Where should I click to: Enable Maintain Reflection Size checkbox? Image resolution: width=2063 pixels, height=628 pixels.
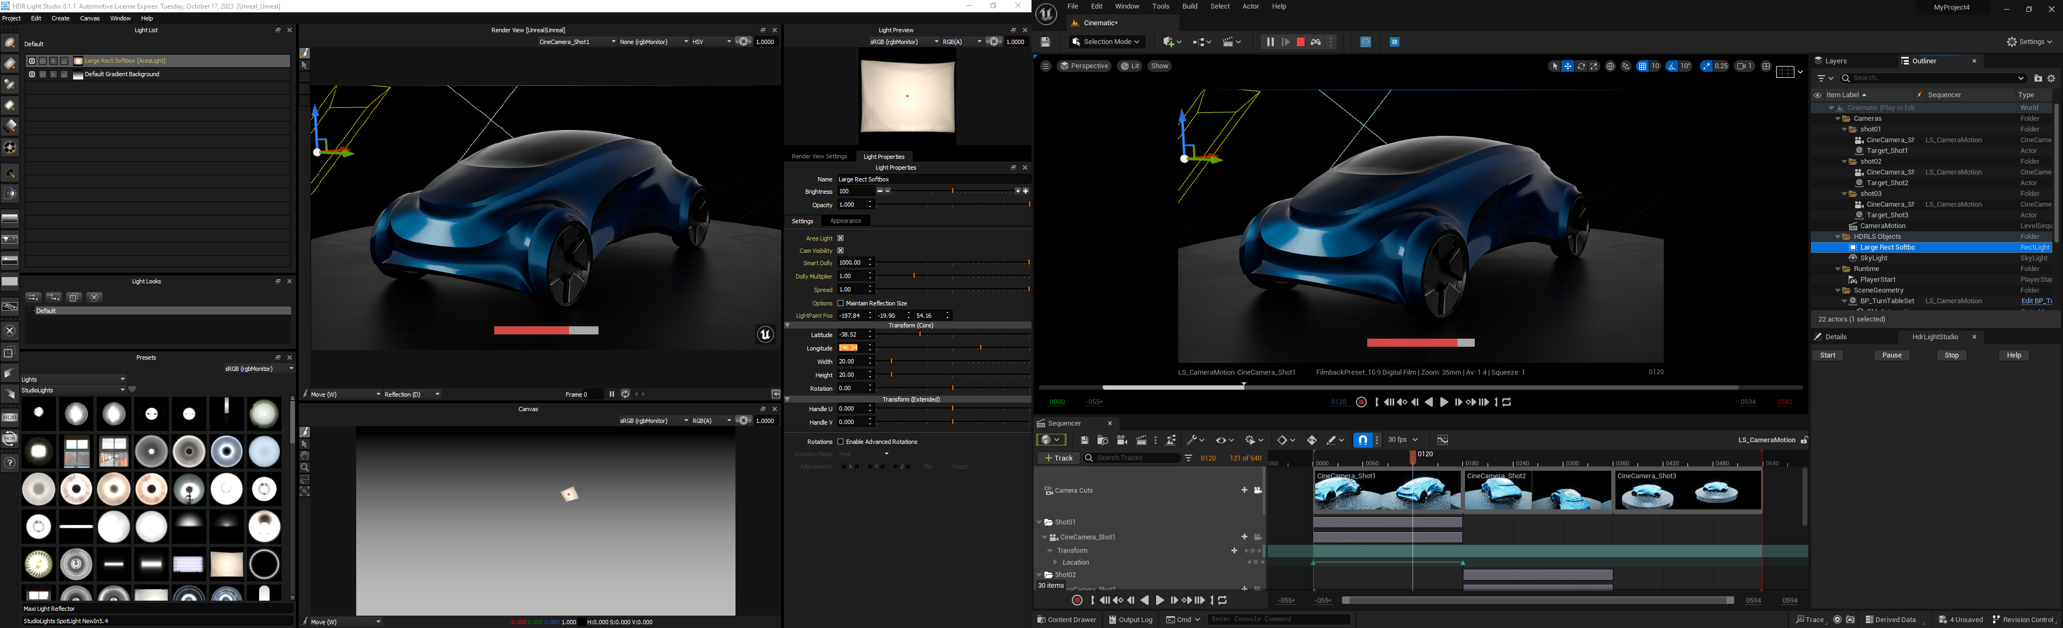click(841, 303)
